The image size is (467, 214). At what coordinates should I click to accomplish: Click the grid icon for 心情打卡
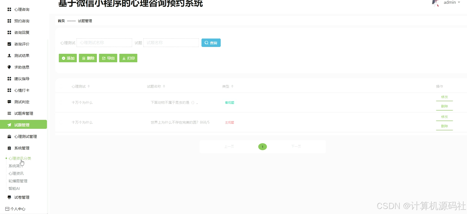click(x=9, y=90)
